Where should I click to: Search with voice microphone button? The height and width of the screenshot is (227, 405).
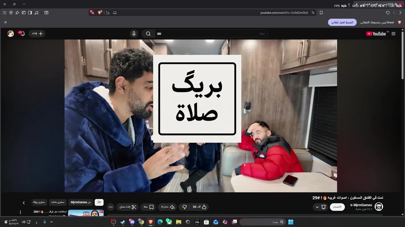pos(134,33)
